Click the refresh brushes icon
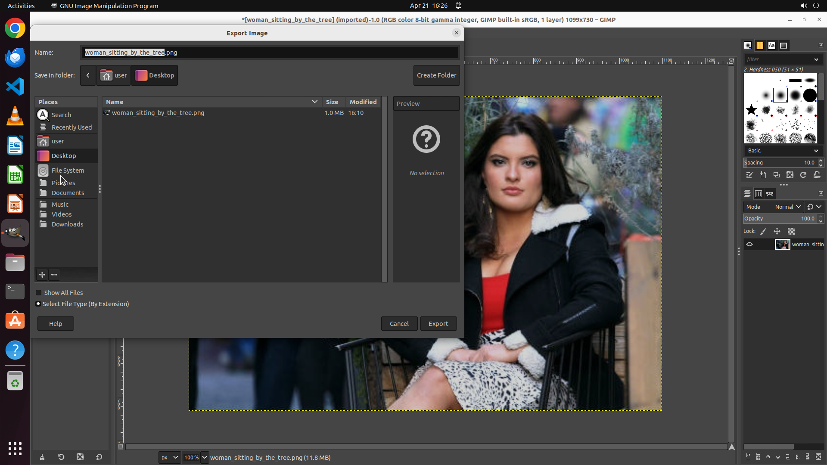This screenshot has height=465, width=827. (x=803, y=175)
